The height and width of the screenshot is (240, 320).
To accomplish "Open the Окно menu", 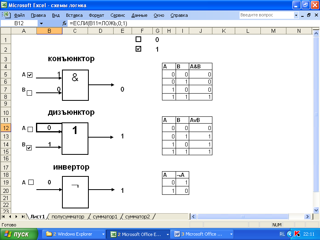I will click(159, 15).
